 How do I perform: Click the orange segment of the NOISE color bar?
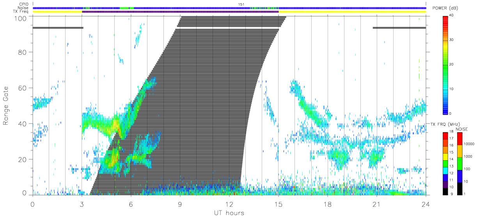pos(459,151)
